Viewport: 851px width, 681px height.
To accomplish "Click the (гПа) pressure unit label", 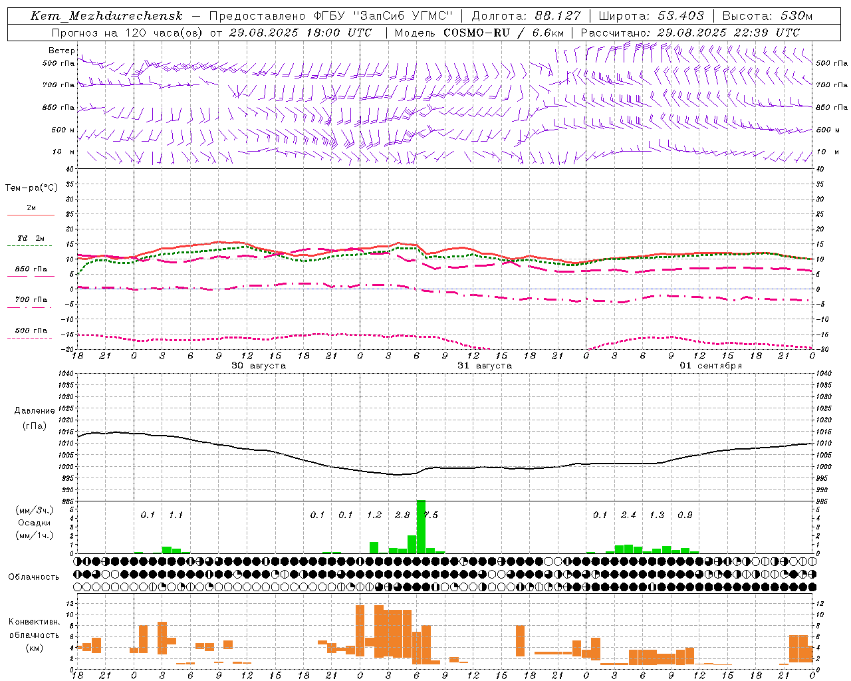I will [35, 426].
